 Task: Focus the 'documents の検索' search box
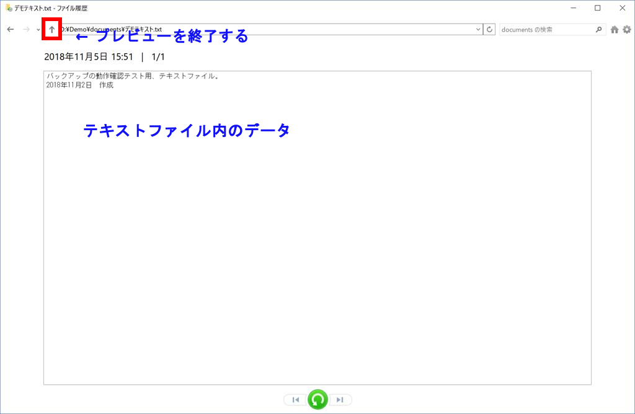coord(546,29)
